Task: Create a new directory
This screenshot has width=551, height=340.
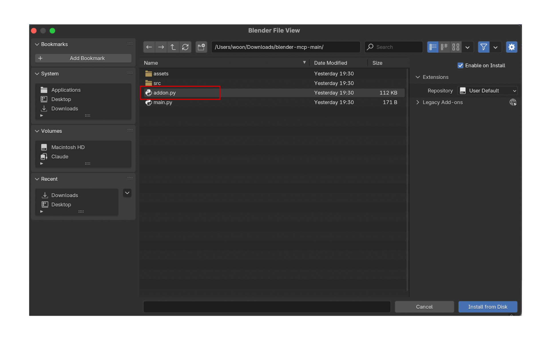Action: click(201, 47)
